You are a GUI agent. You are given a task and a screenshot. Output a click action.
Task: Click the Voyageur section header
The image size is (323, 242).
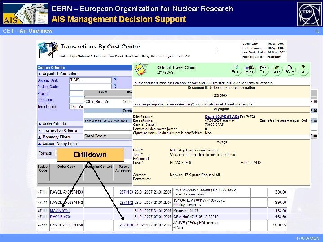coord(221,109)
